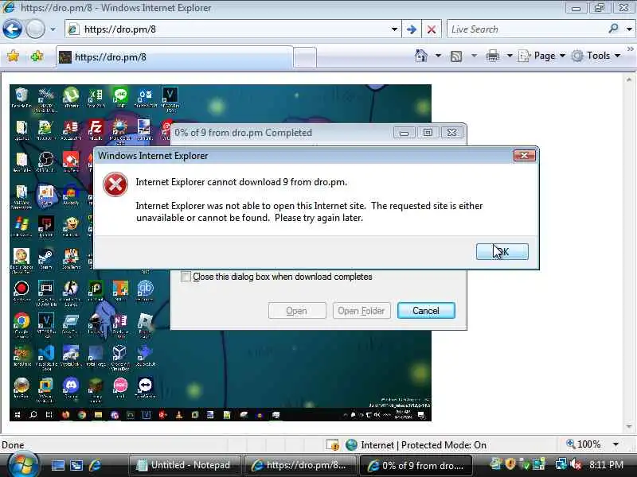Viewport: 637px width, 477px height.
Task: Click Cancel in the download dialog
Action: point(426,311)
